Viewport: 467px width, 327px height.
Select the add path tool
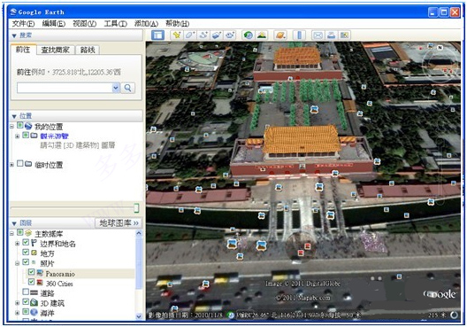pos(203,35)
